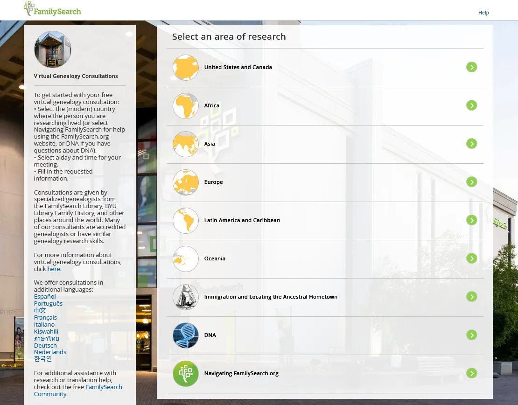Click green arrow in the Europe row
Screen dimensions: 518x405
[x=471, y=182]
